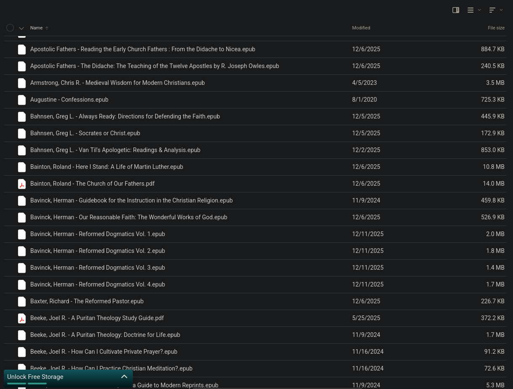Click file size 240.5 KB
The width and height of the screenshot is (513, 389).
pyautogui.click(x=493, y=66)
